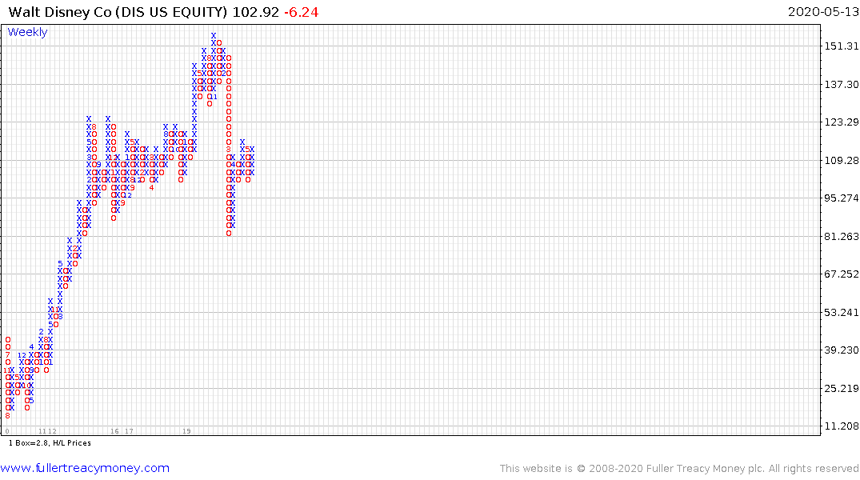
Task: Click the lowest O of March 2020 decline column
Action: [x=229, y=233]
